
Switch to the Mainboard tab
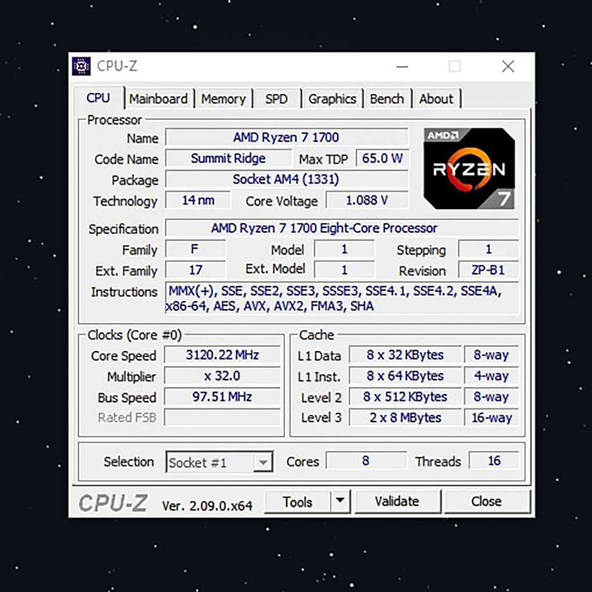tap(159, 99)
